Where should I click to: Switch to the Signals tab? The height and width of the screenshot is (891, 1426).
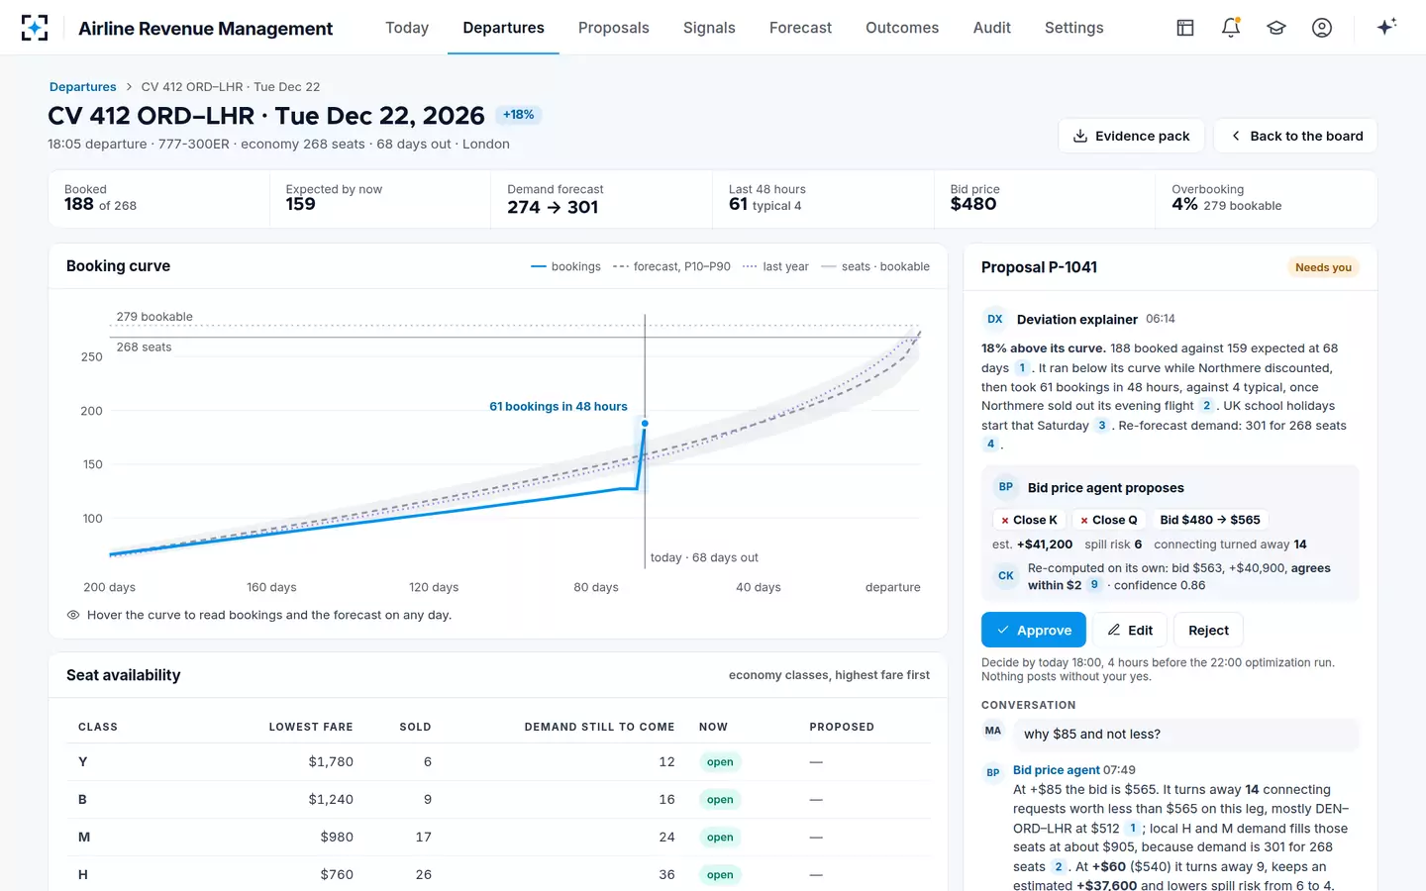tap(709, 28)
